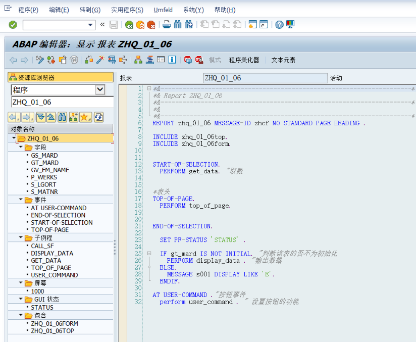The width and height of the screenshot is (416, 342).
Task: Open the 编辑(E) menu
Action: coord(59,10)
